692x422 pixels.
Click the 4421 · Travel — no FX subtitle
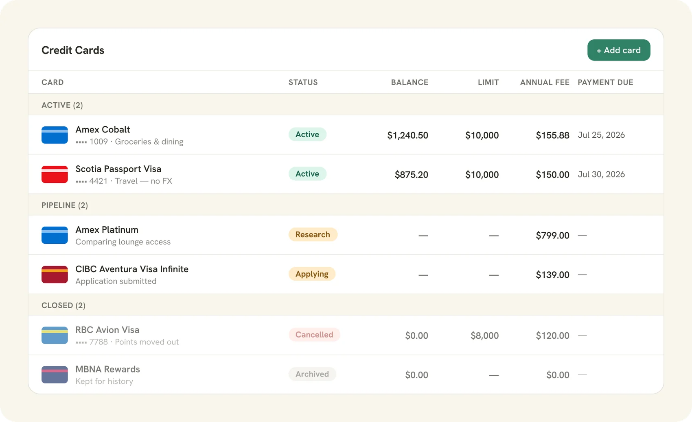(x=124, y=181)
